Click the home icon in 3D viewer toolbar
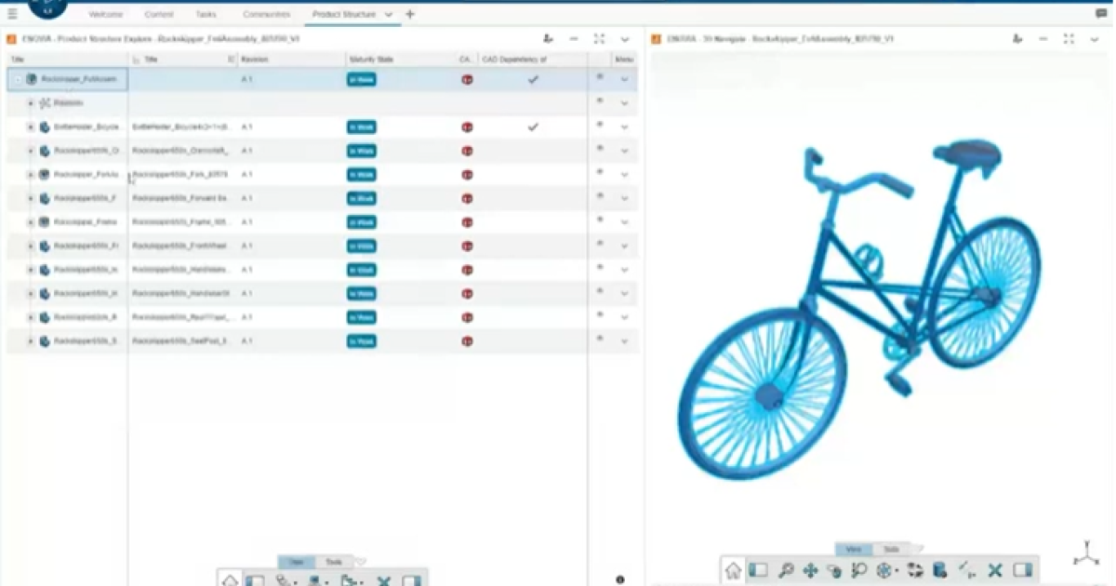 (734, 570)
